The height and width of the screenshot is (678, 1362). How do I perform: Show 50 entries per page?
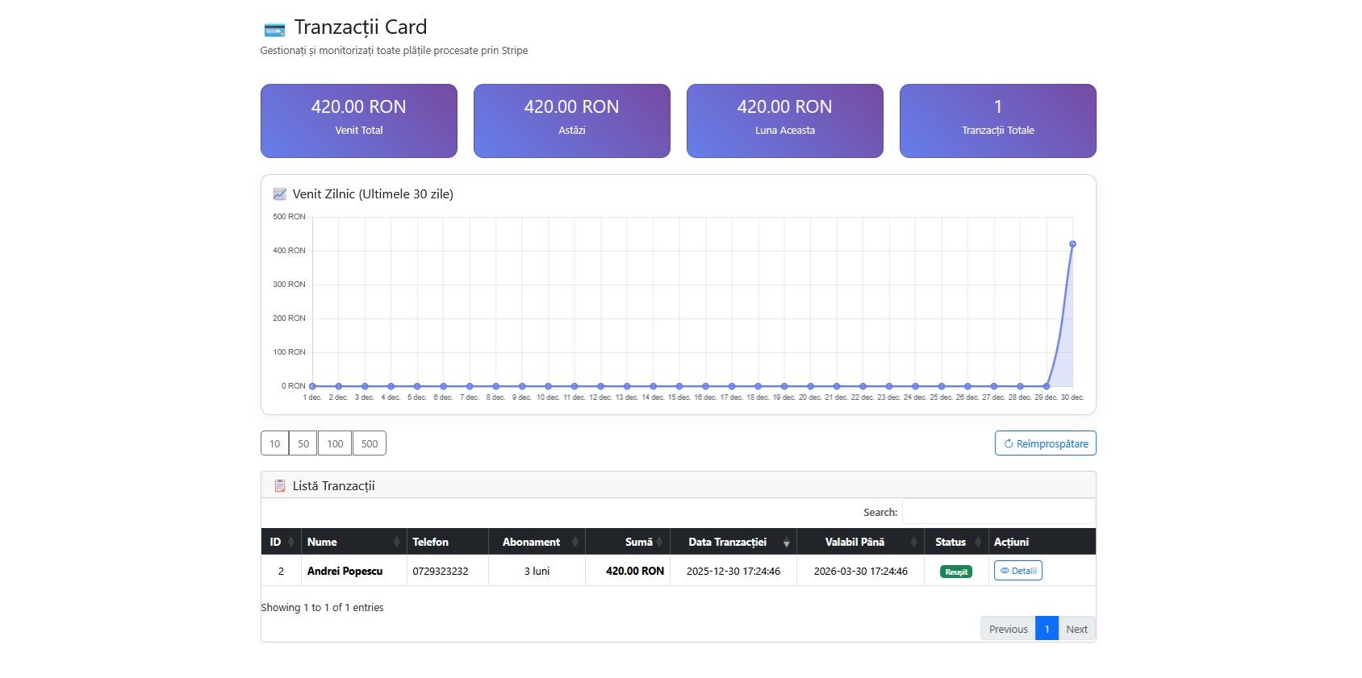pos(303,444)
